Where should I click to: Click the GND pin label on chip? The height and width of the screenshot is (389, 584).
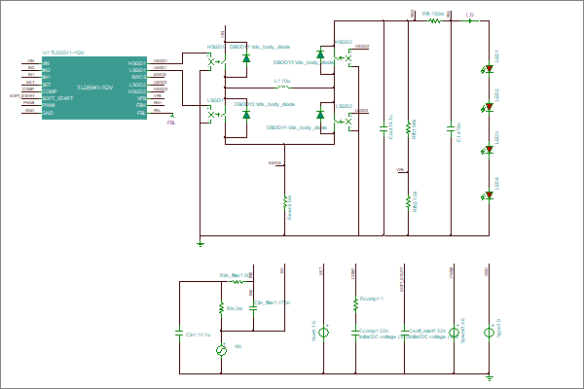48,113
